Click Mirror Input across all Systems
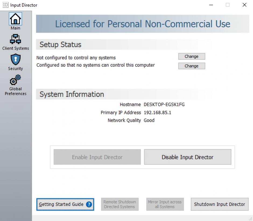The image size is (253, 221). point(165,204)
